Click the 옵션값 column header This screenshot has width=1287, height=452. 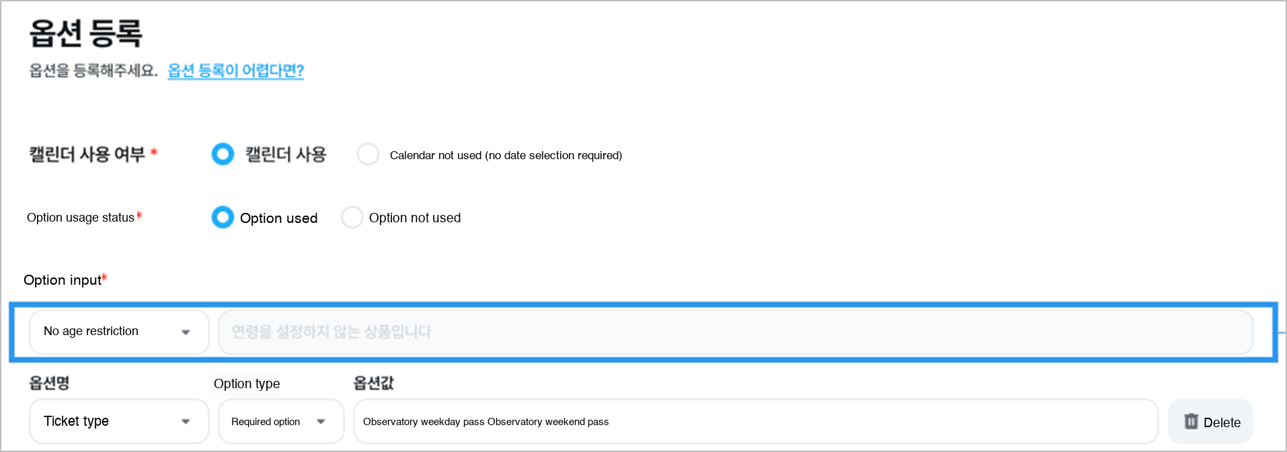tap(373, 383)
